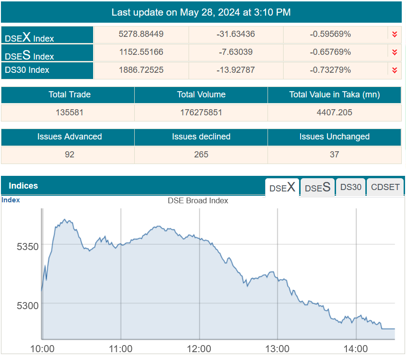Click the Total Volume value 176275851
This screenshot has height=355, width=406.
201,113
